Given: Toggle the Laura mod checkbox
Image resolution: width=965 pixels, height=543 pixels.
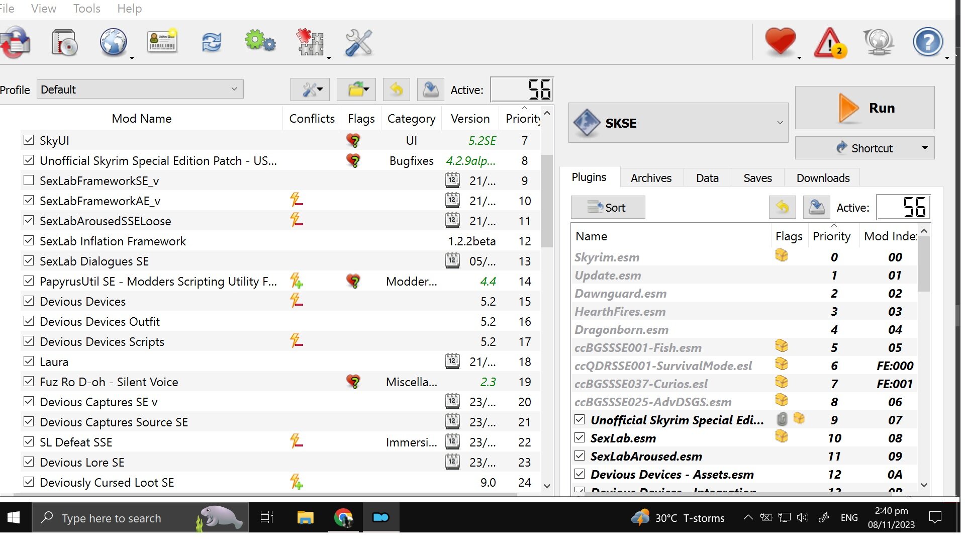Looking at the screenshot, I should click(29, 361).
